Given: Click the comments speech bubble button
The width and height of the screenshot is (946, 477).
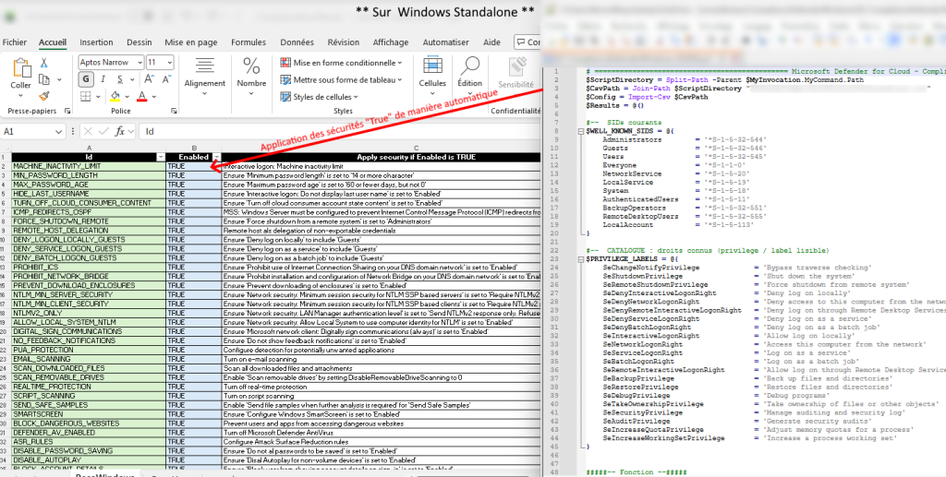Looking at the screenshot, I should tap(528, 42).
